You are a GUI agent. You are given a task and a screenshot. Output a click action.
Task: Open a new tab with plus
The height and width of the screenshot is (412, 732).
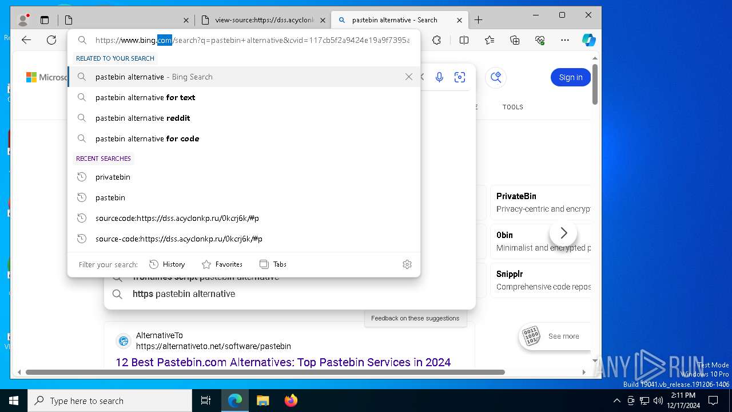pos(479,20)
